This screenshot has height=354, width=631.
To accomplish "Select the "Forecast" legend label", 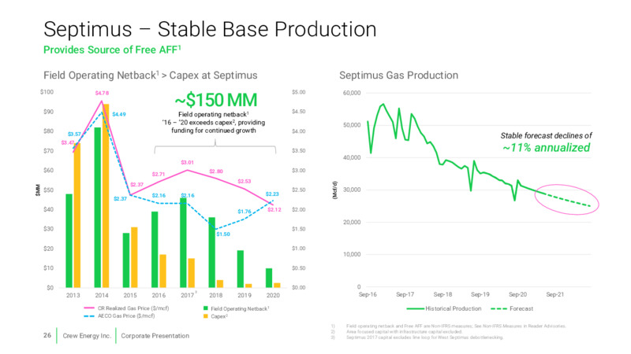I will point(521,308).
